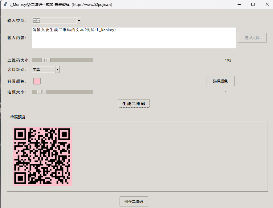This screenshot has height=208, width=273.
Task: Click the generated QR code preview image
Action: pyautogui.click(x=42, y=156)
